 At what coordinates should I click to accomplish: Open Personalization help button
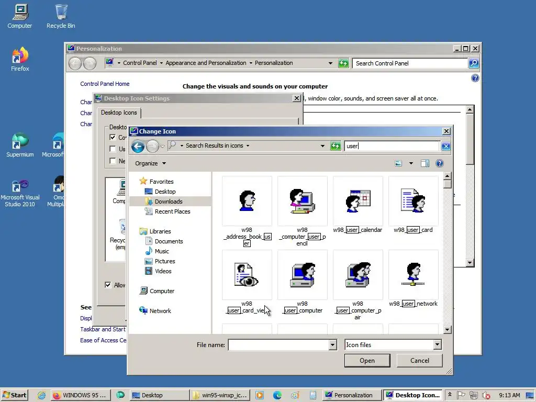(475, 79)
